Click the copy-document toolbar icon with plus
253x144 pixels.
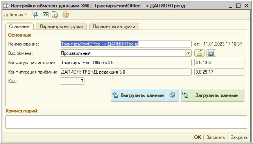pyautogui.click(x=55, y=15)
